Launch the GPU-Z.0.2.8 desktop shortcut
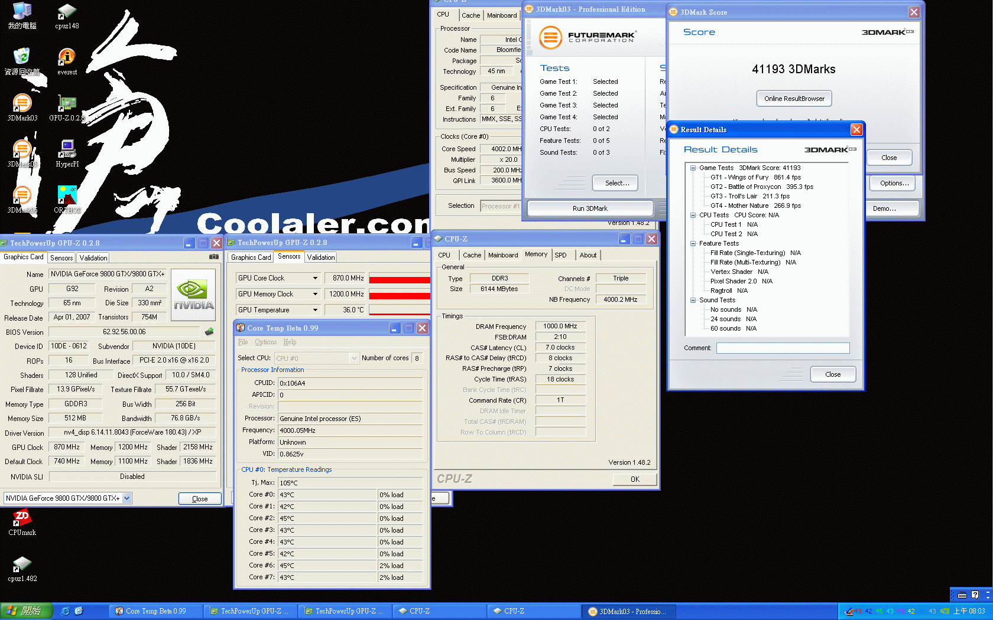This screenshot has height=620, width=993. coord(67,107)
